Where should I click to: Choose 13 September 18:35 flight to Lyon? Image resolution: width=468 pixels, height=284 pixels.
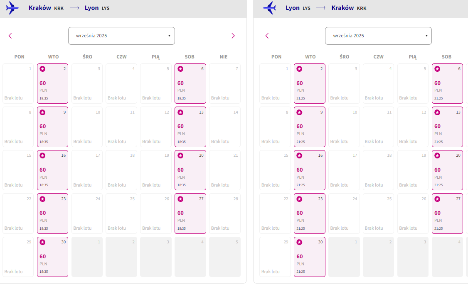click(x=190, y=127)
